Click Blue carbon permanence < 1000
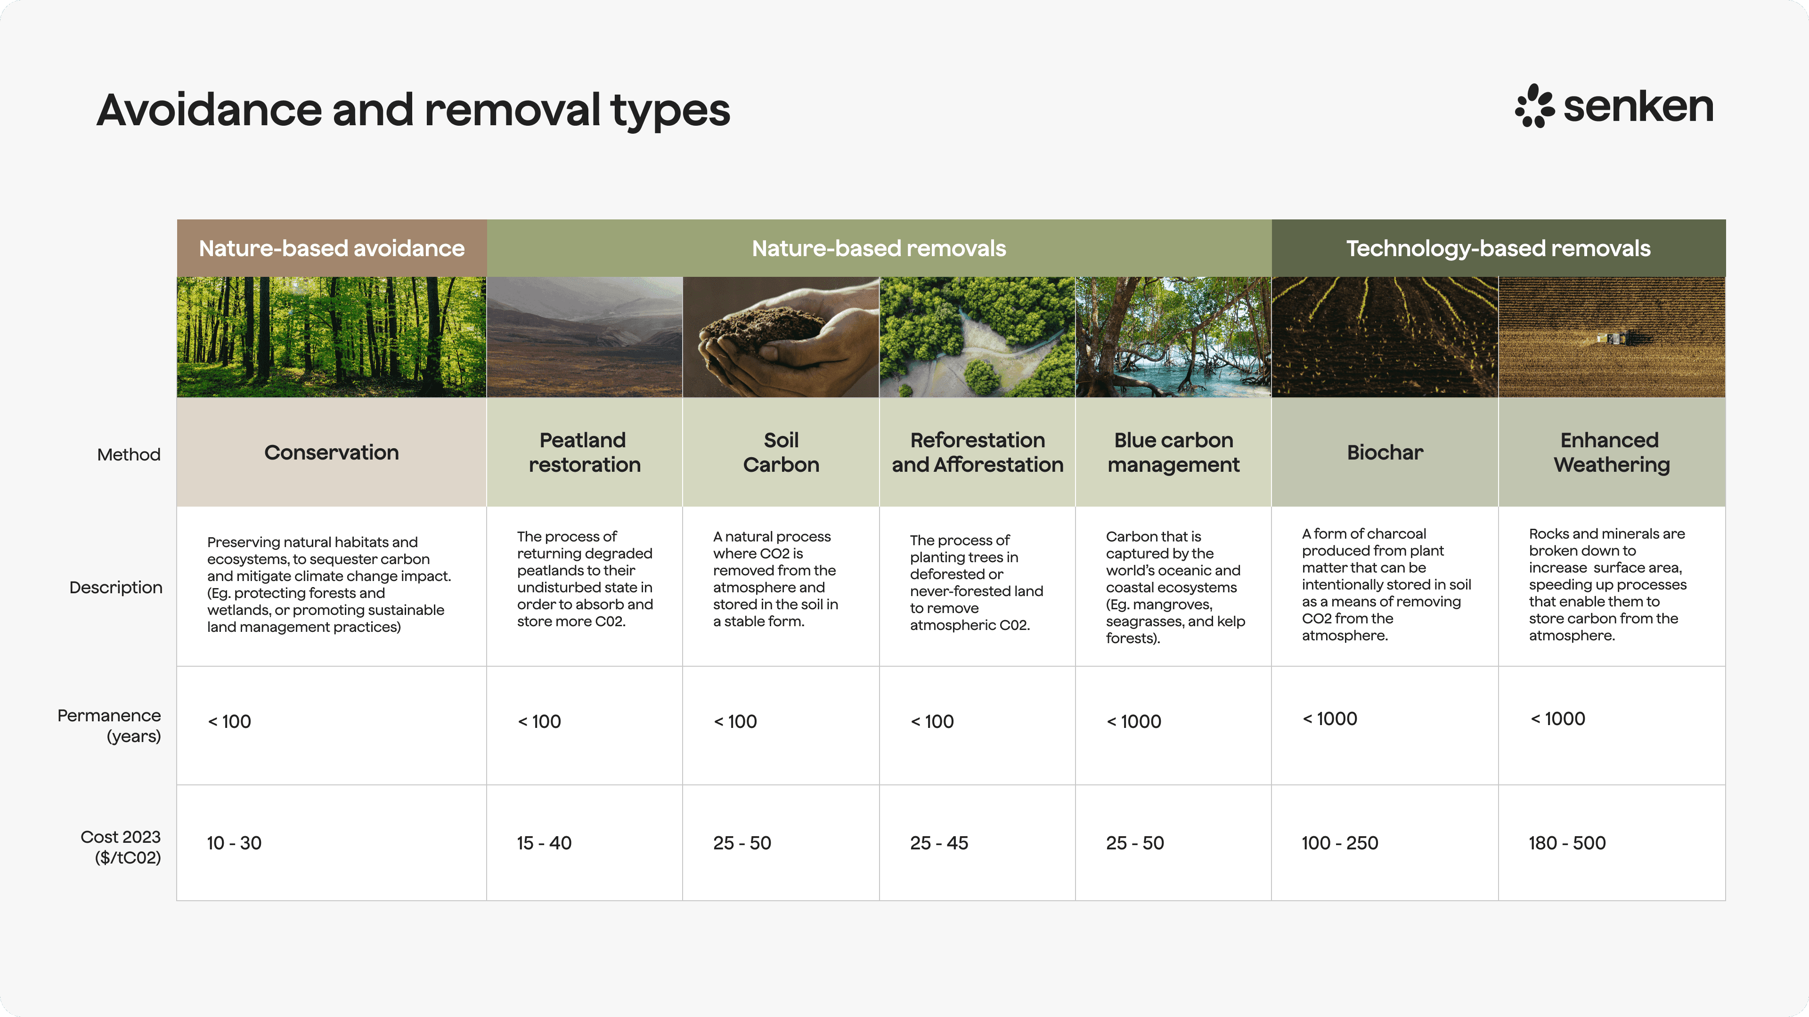This screenshot has width=1809, height=1017. 1133,721
